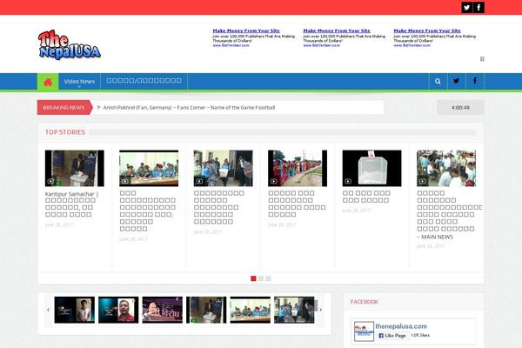Open third bottom carousel thumbnail with speaker
Screen dimensions: 522x348
click(x=163, y=310)
